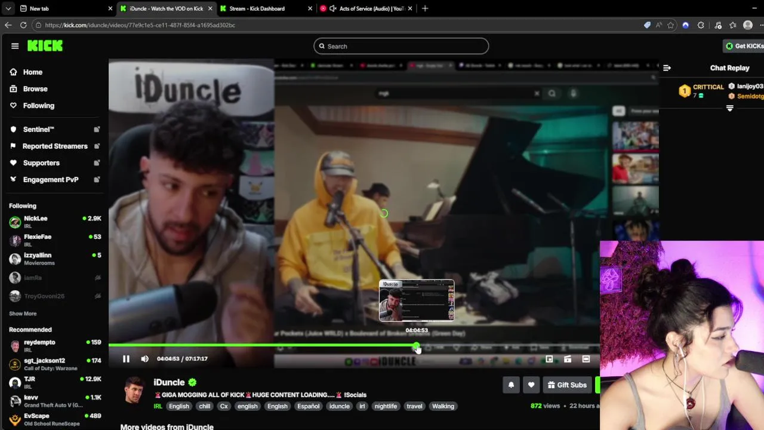Image resolution: width=764 pixels, height=430 pixels.
Task: Open offline channel IamRa
Action: 54,278
